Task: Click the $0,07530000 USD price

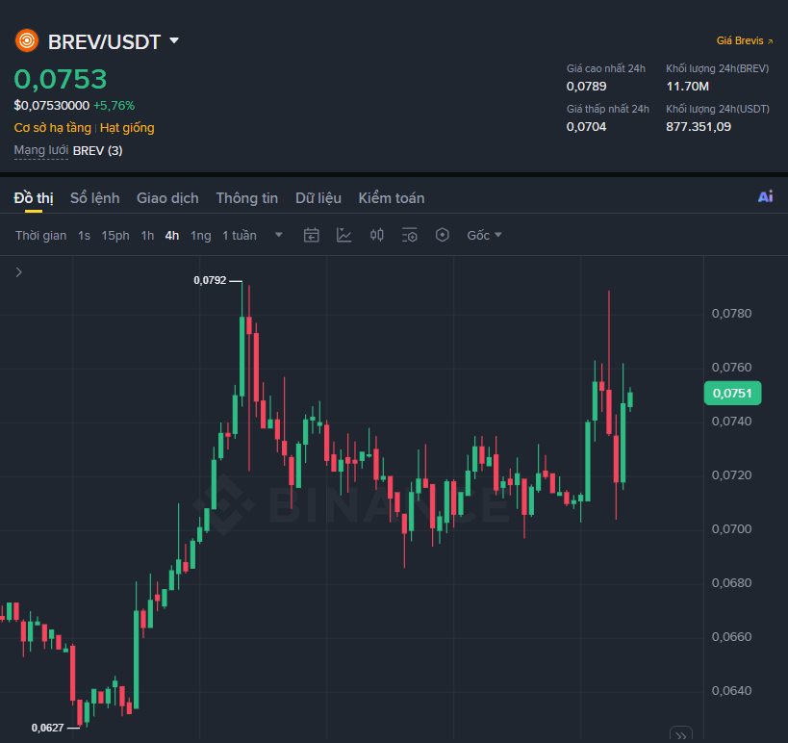Action: pos(52,106)
